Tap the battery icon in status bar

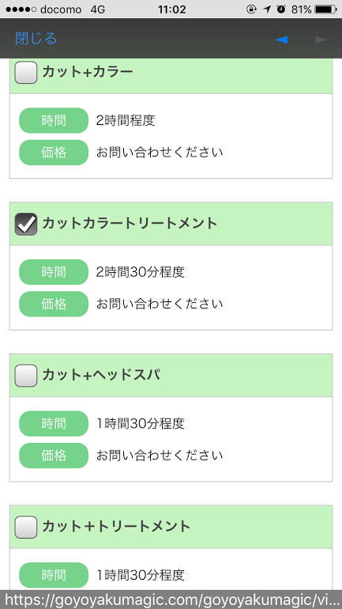326,9
